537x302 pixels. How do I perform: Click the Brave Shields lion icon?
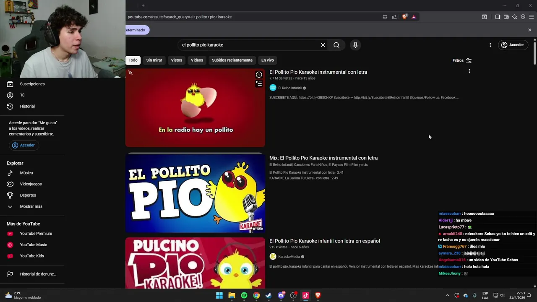click(404, 17)
